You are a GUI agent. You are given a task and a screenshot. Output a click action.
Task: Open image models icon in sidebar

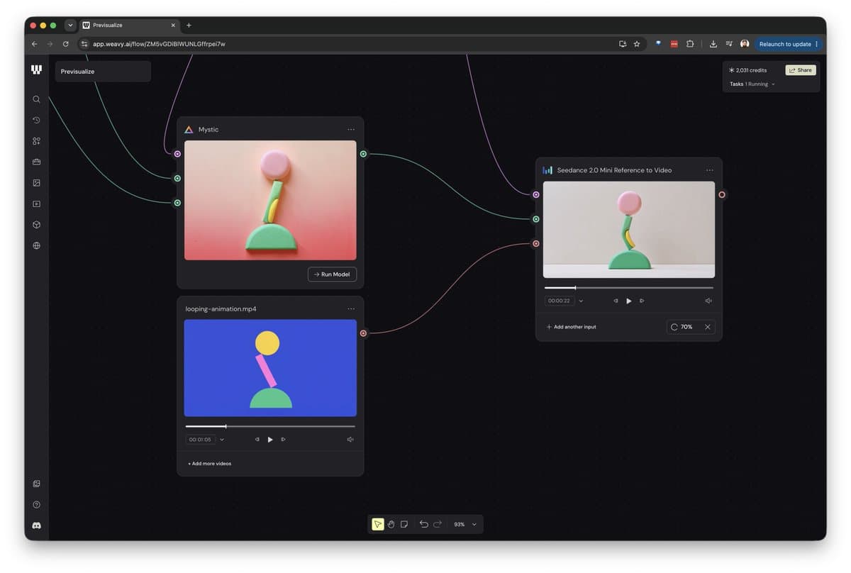coord(36,183)
